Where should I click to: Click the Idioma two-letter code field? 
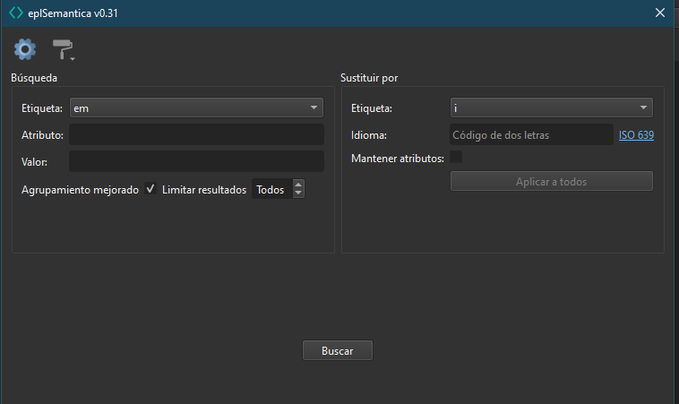(531, 134)
